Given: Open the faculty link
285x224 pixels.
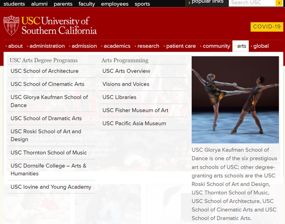Looking at the screenshot, I should 87,4.
